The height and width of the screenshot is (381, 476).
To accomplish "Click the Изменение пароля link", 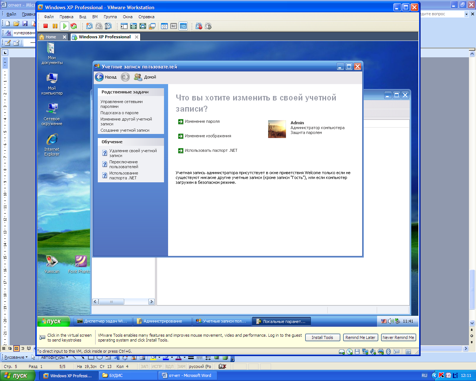I will (x=202, y=121).
